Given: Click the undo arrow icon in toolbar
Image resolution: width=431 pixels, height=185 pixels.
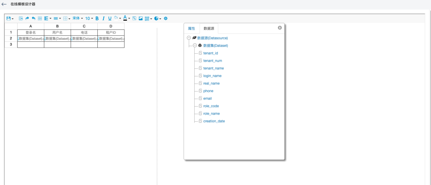Looking at the screenshot, I should click(34, 18).
